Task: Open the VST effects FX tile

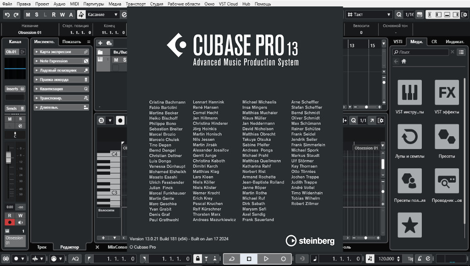Action: click(x=447, y=92)
